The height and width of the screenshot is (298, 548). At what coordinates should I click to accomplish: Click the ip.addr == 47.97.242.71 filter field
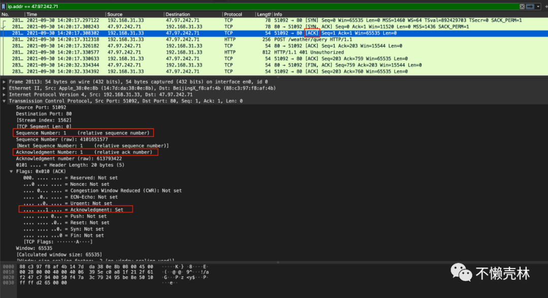[262, 6]
